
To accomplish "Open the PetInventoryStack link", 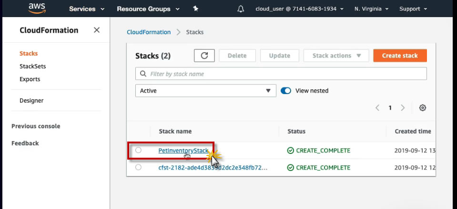I will coord(183,151).
